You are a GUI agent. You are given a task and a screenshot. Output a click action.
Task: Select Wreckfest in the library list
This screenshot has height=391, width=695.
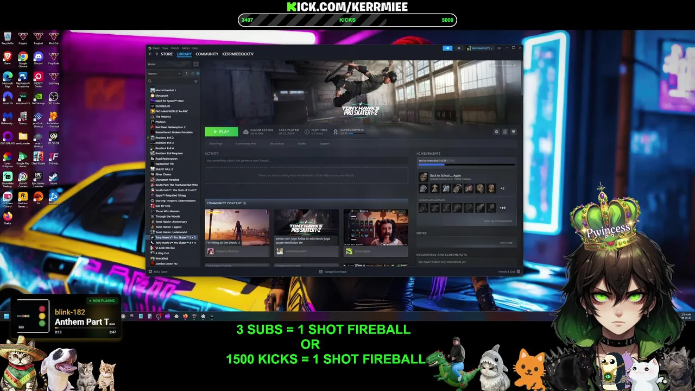[x=161, y=258]
